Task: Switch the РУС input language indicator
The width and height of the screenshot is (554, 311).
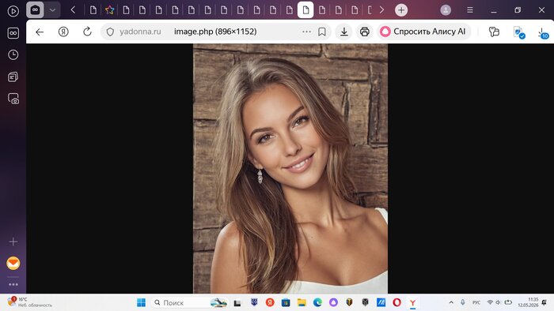Action: pos(476,302)
